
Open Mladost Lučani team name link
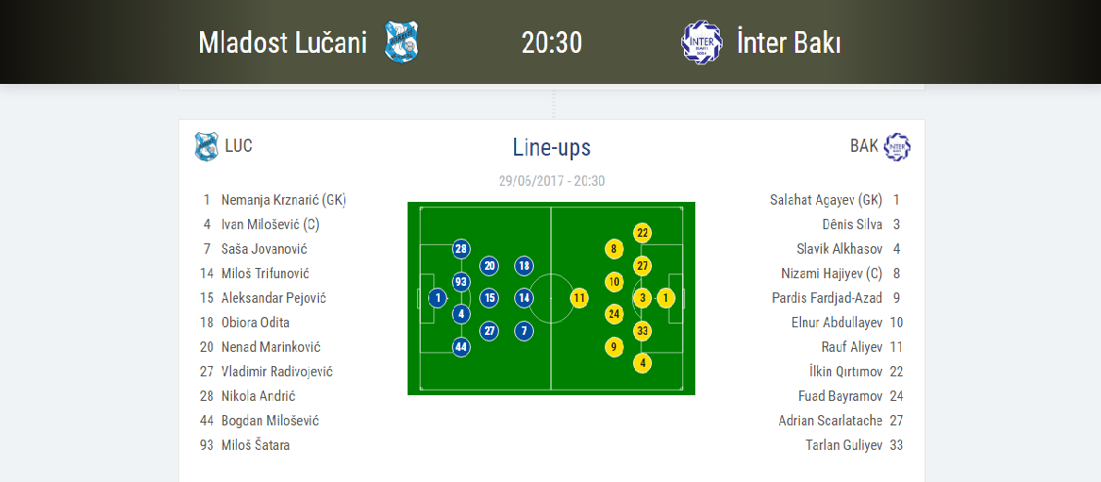[282, 42]
